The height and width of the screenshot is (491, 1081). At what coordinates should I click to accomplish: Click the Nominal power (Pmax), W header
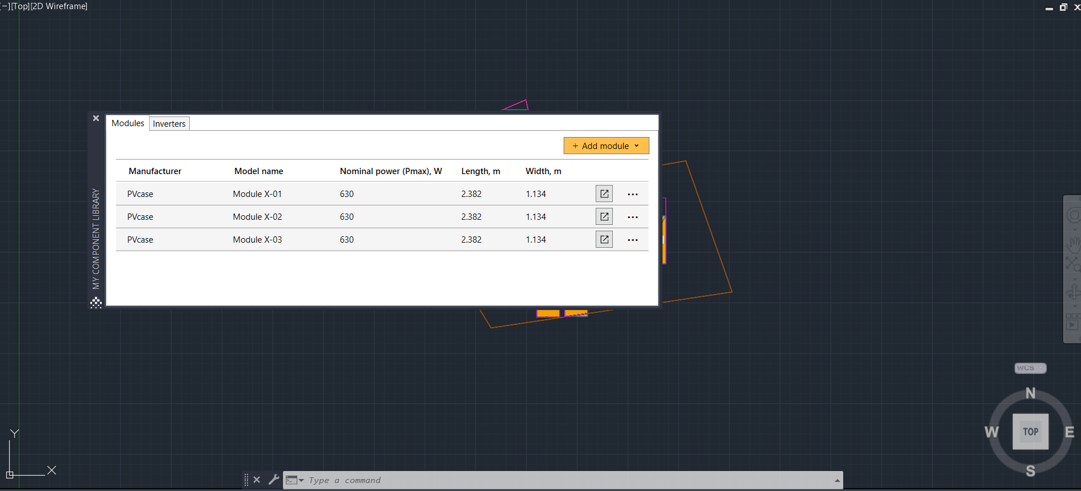(x=391, y=171)
